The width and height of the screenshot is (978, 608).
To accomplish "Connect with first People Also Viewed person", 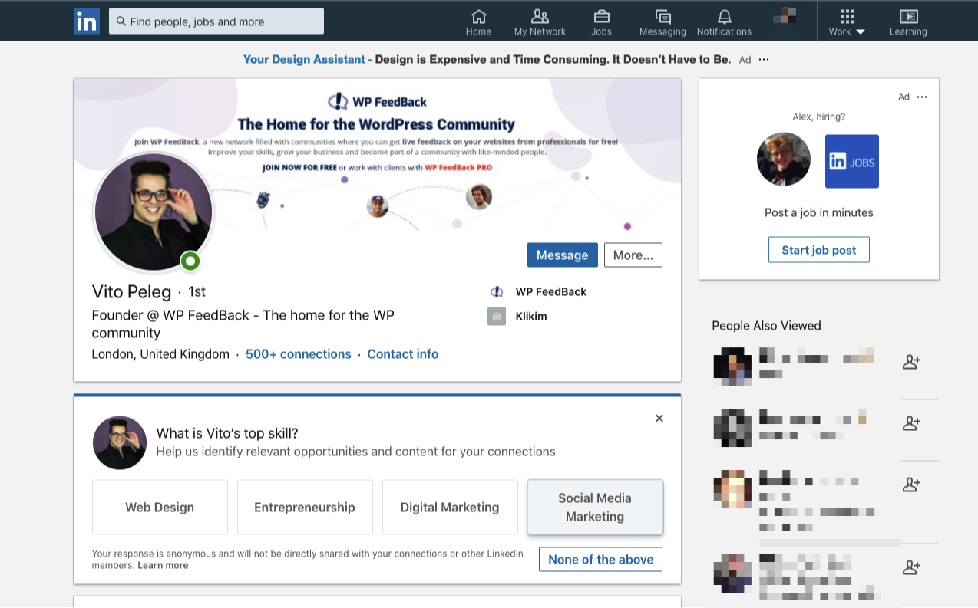I will click(911, 362).
